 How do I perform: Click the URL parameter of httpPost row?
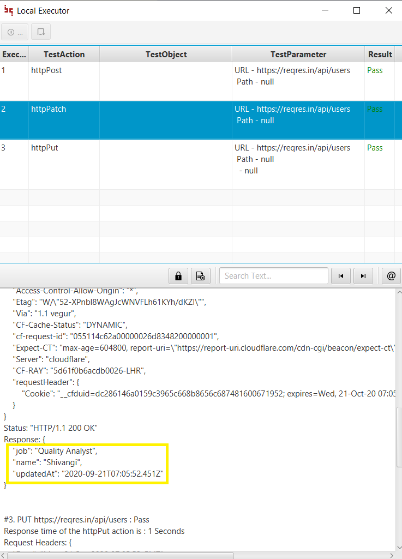pyautogui.click(x=292, y=70)
